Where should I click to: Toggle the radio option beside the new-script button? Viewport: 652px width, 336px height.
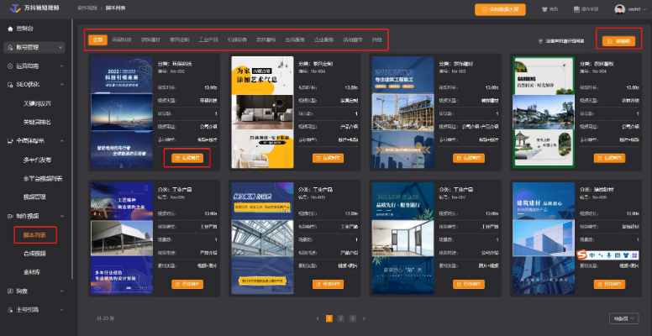540,40
